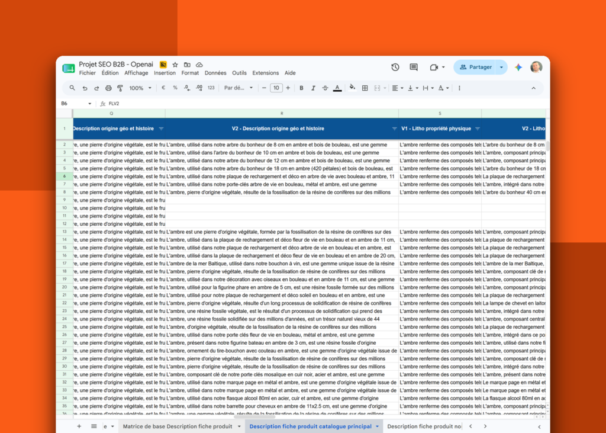Open version history clock icon

pyautogui.click(x=395, y=67)
